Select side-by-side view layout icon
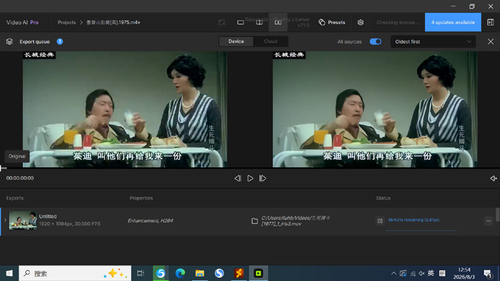This screenshot has width=500, height=281. [x=278, y=22]
